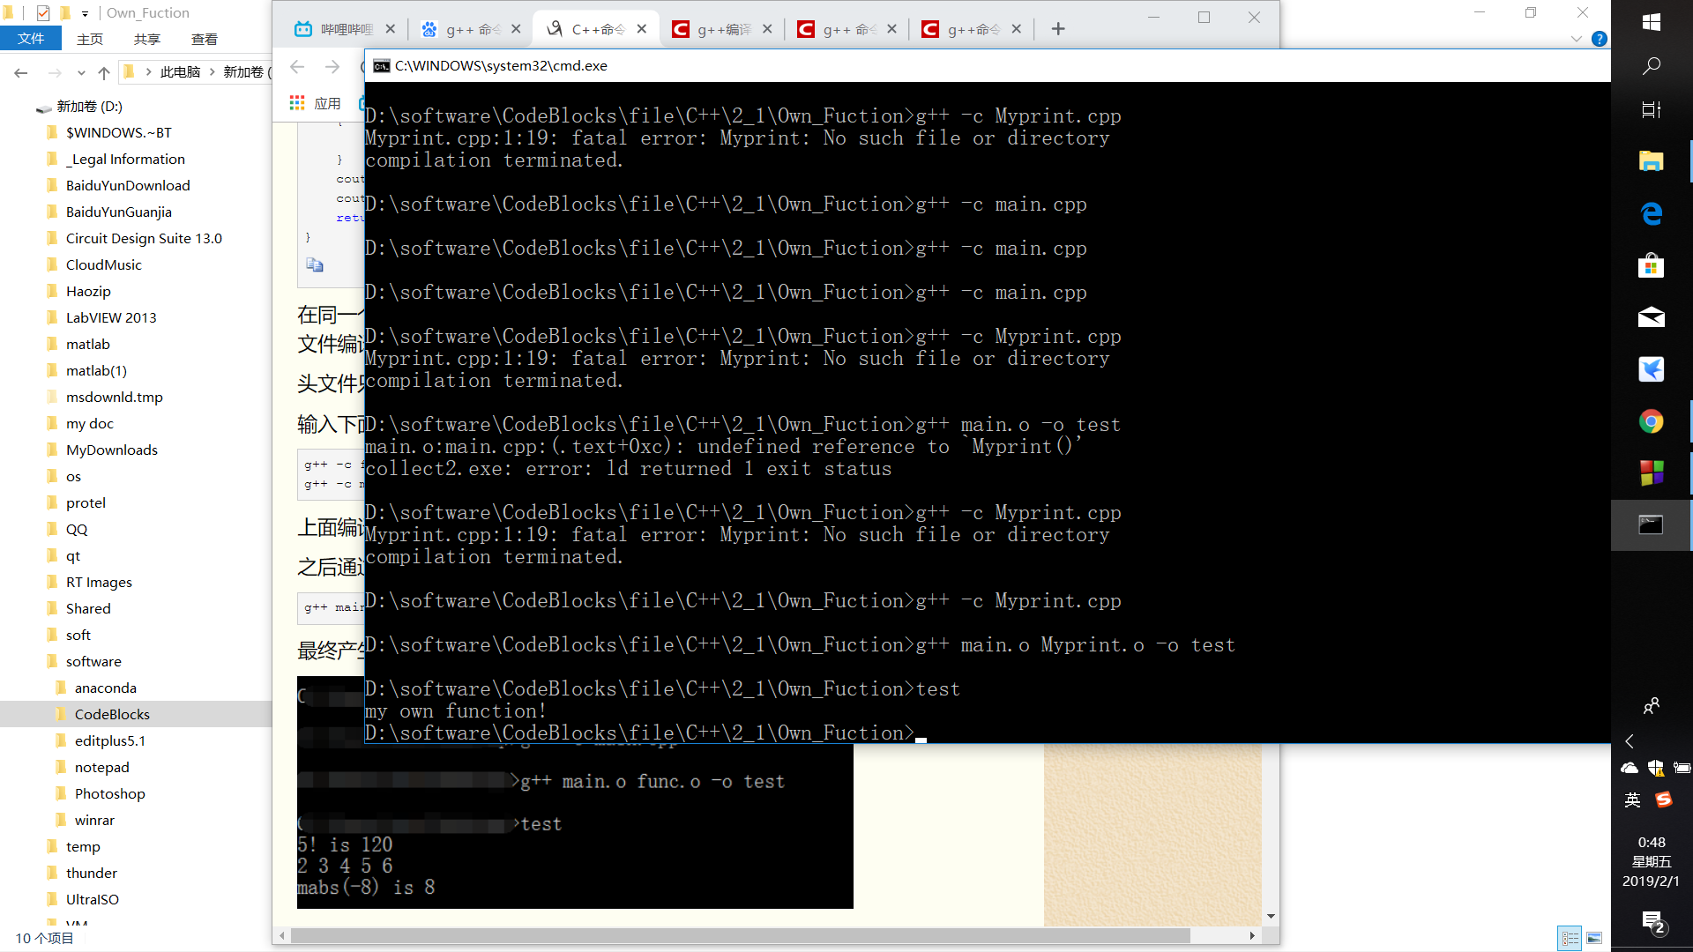The width and height of the screenshot is (1693, 952).
Task: Click the Sogou input method tray icon
Action: (1664, 800)
